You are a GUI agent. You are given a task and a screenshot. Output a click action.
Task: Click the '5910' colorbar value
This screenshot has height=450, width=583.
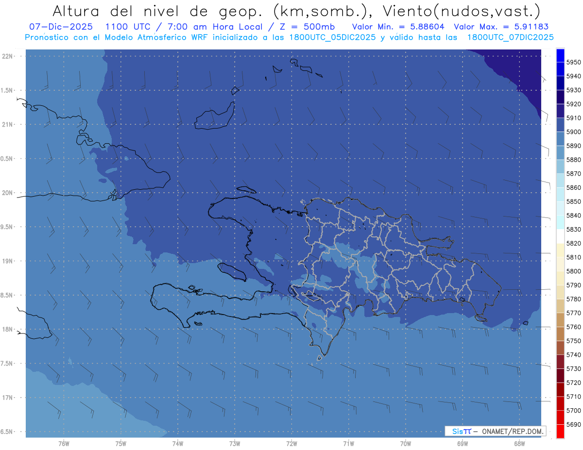coord(574,118)
